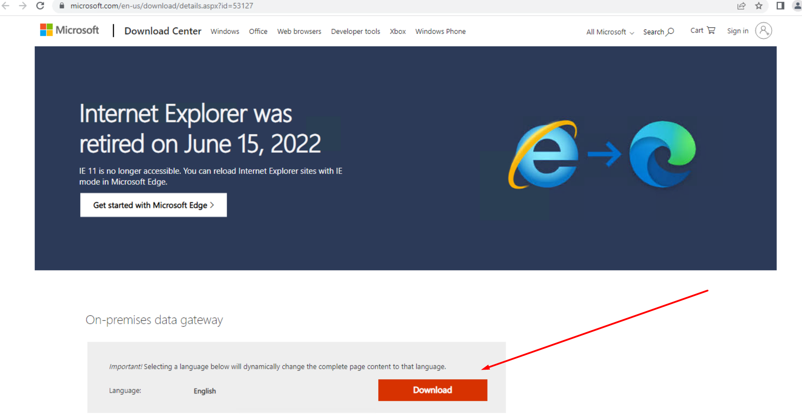Viewport: 802px width, 420px height.
Task: Open the browser side panel icon
Action: [780, 6]
